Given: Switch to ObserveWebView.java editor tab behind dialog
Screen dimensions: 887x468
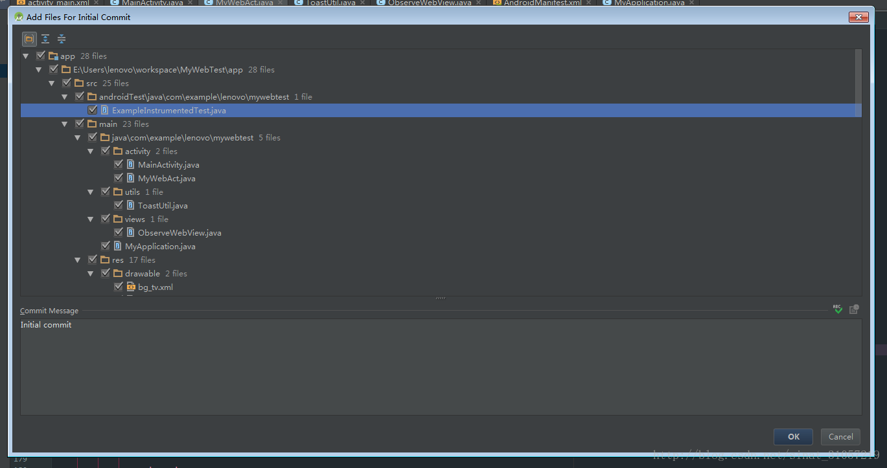Looking at the screenshot, I should pyautogui.click(x=429, y=3).
